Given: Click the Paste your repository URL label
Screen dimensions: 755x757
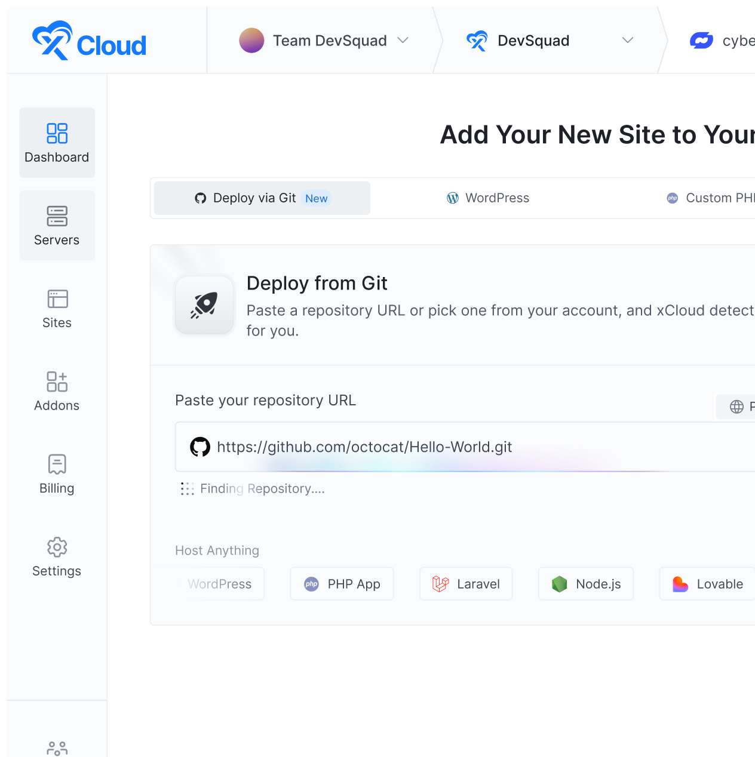Looking at the screenshot, I should 266,401.
